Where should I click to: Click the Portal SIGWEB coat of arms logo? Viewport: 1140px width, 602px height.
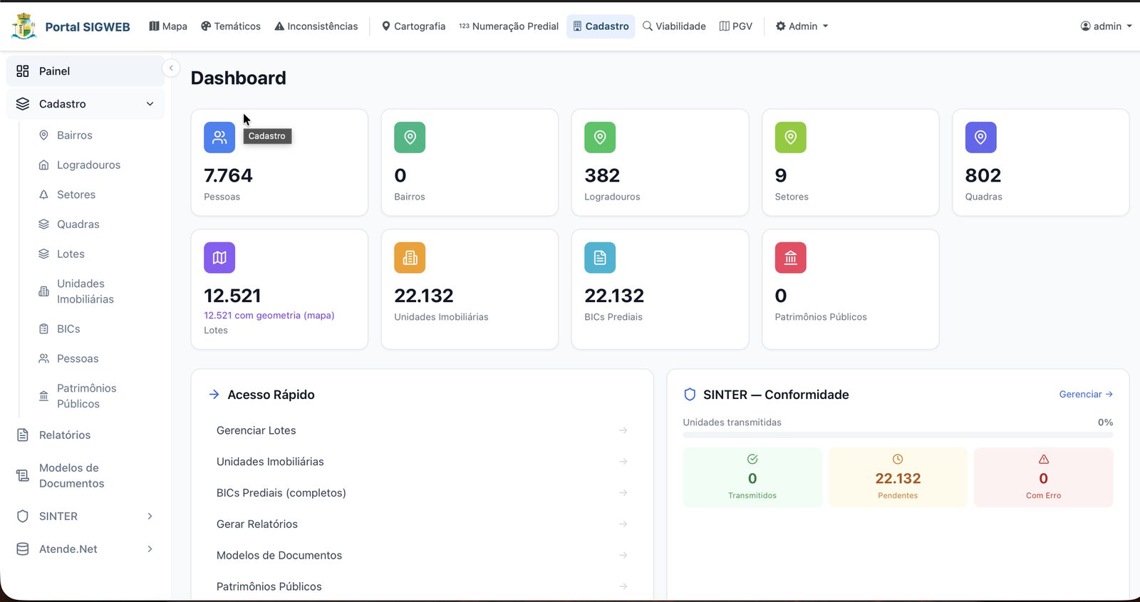tap(24, 26)
